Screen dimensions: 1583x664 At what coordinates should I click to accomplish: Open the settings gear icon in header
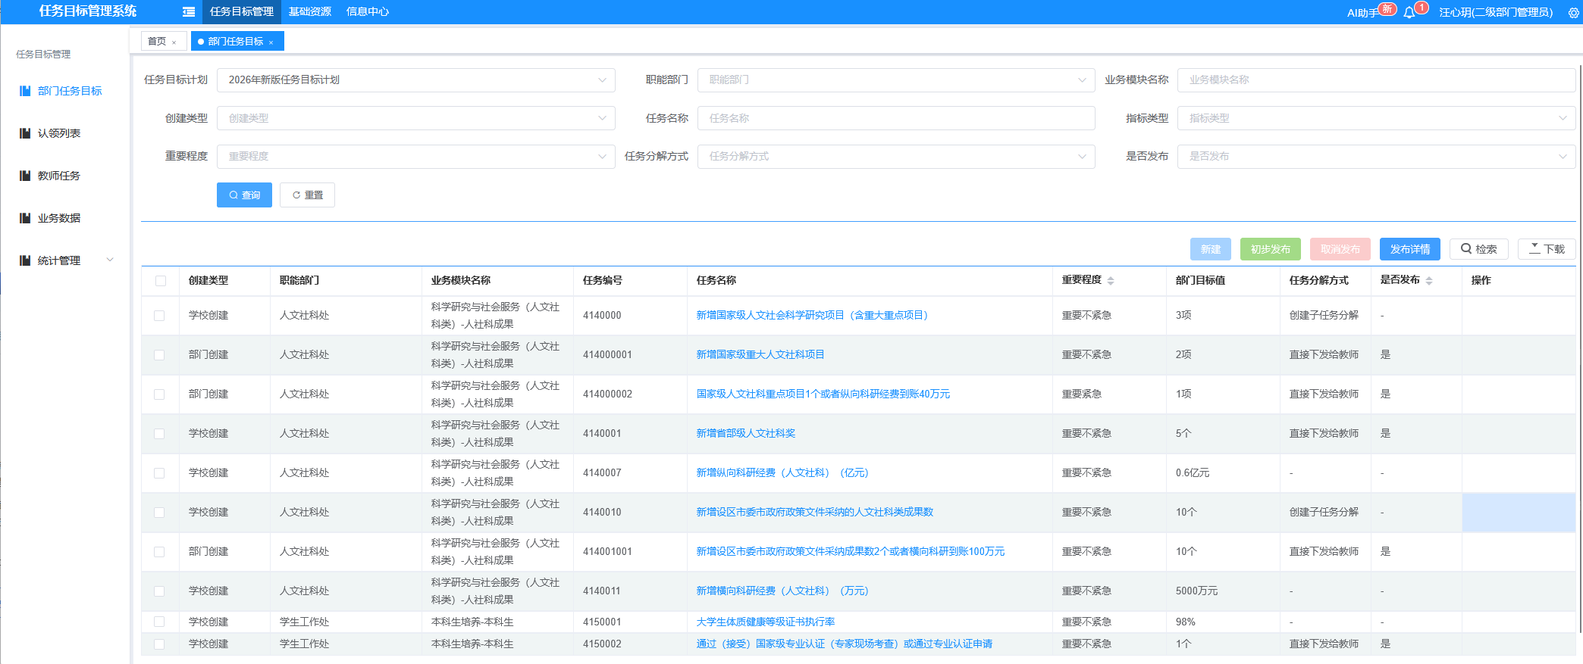[x=1573, y=13]
